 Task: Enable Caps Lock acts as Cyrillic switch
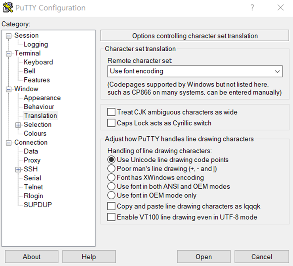point(111,123)
